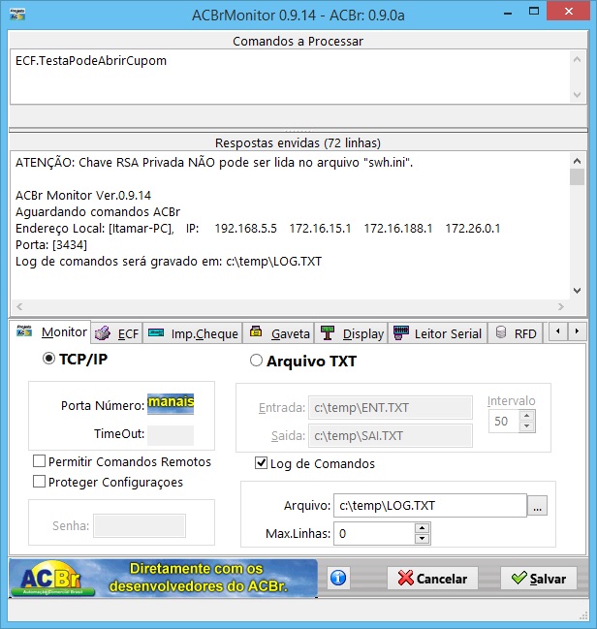This screenshot has height=629, width=597.
Task: Browse for log file with ellipsis button
Action: pos(537,506)
